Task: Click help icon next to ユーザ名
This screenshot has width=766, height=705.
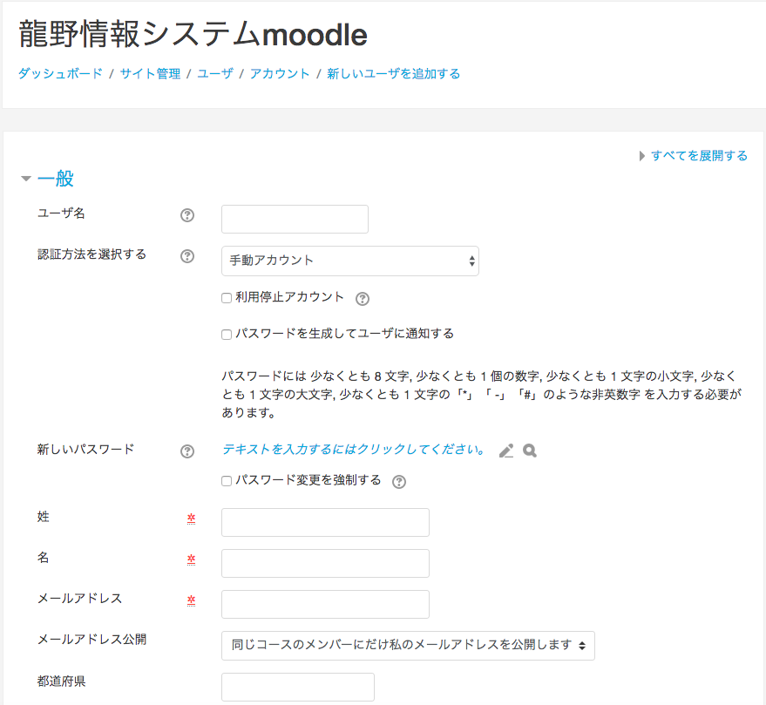Action: point(186,216)
